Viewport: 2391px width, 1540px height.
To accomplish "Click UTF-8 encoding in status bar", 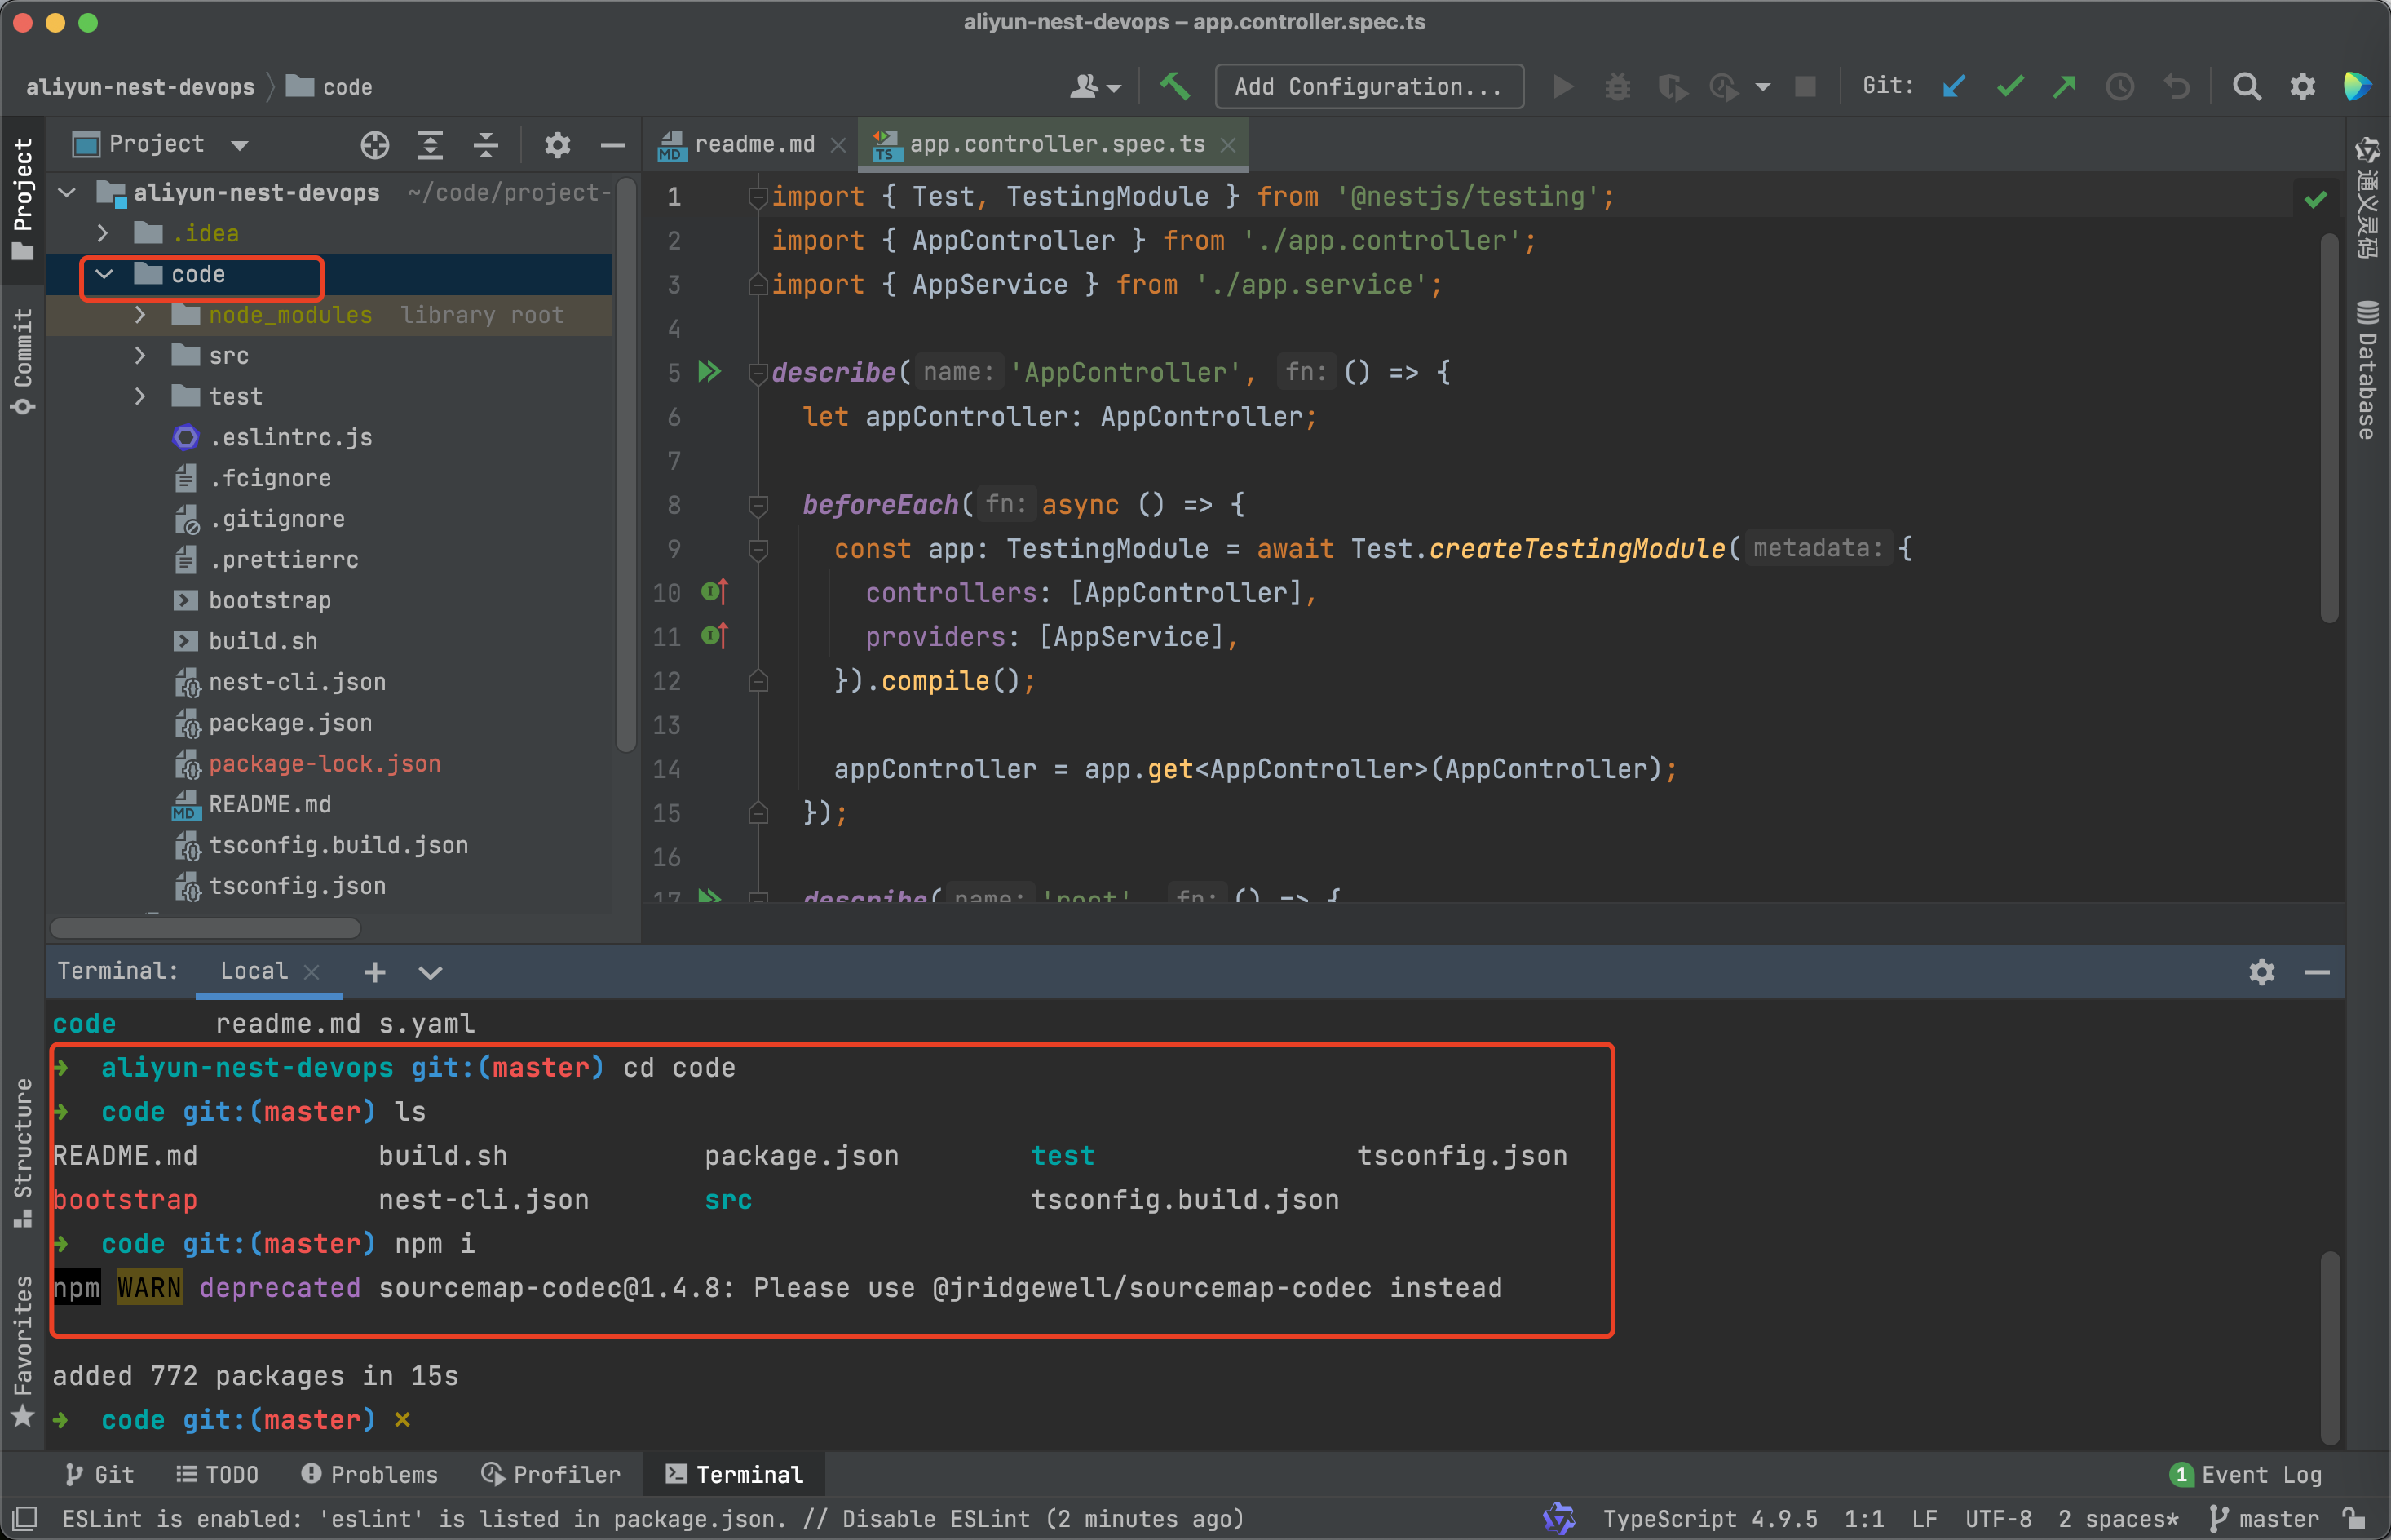I will pos(1998,1518).
